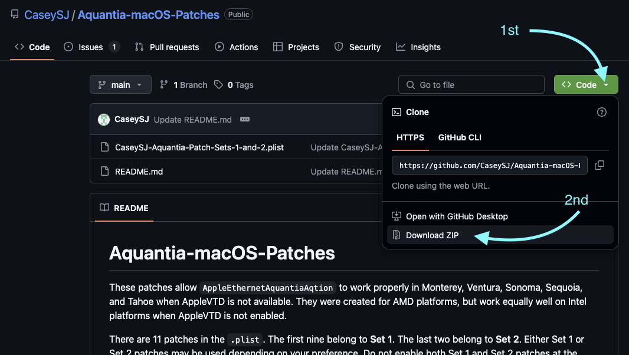Click the Aquantia-macOS-Patches README heading
The width and height of the screenshot is (629, 355).
222,253
